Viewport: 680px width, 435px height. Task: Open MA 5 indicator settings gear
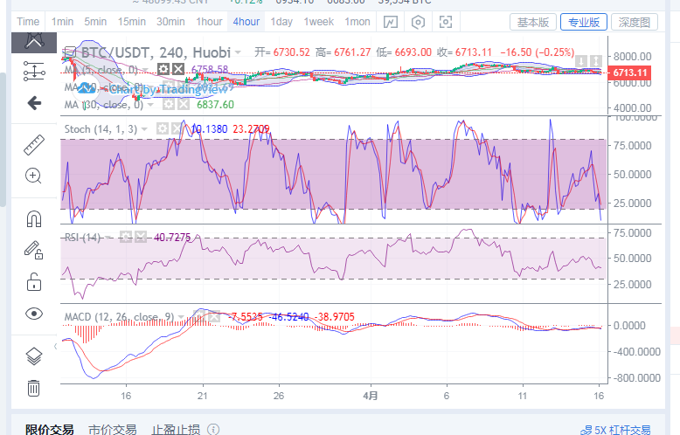163,69
